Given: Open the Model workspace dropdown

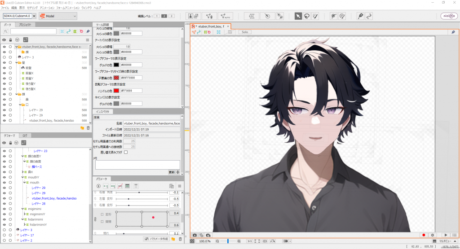Looking at the screenshot, I should (57, 16).
